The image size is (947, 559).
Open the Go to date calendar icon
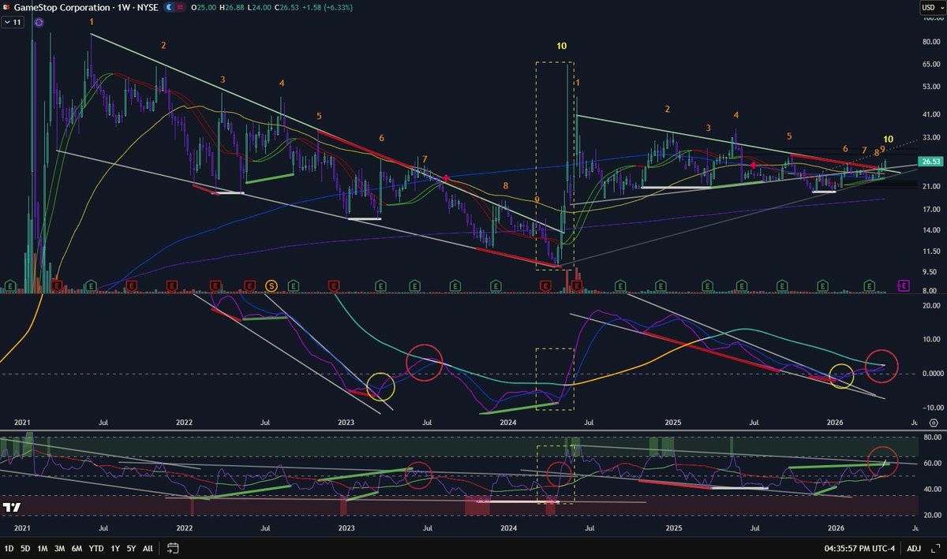171,547
